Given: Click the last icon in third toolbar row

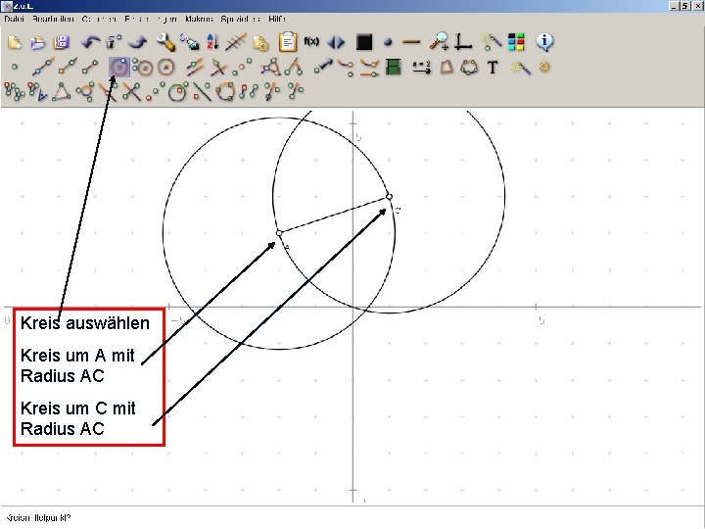Looking at the screenshot, I should (296, 90).
